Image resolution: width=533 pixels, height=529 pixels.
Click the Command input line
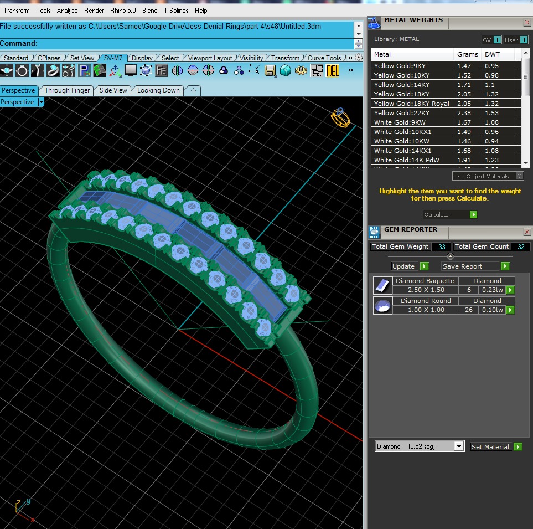177,44
